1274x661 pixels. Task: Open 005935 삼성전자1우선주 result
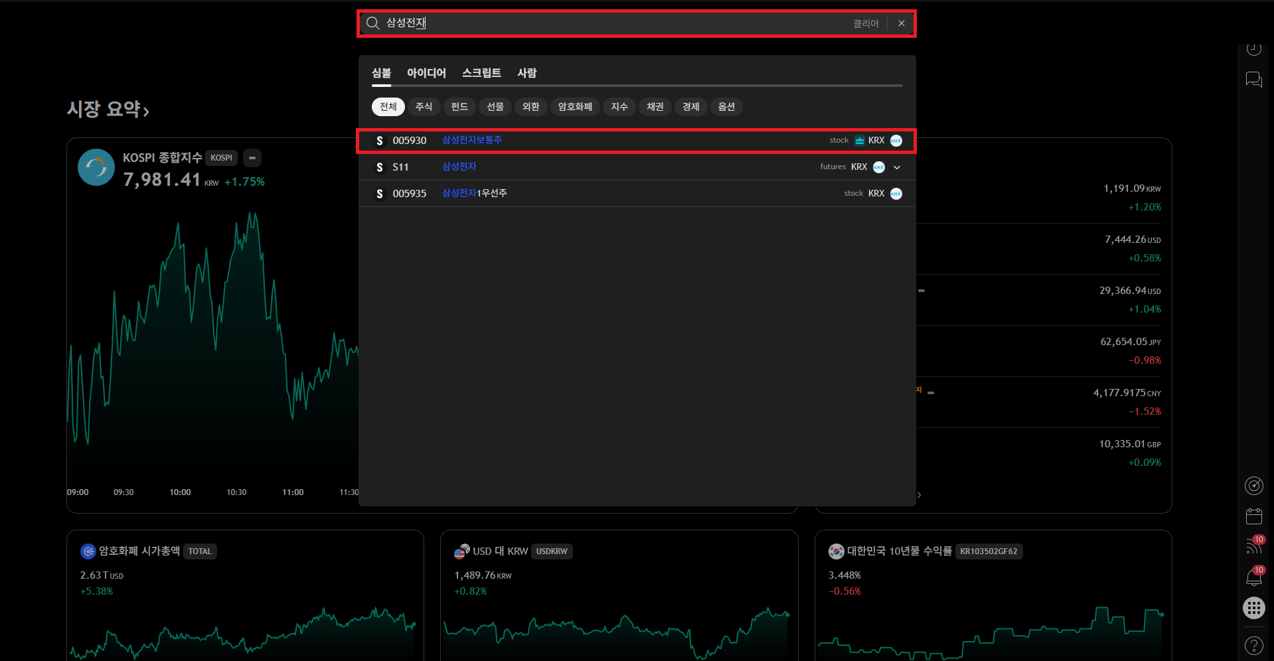(637, 194)
